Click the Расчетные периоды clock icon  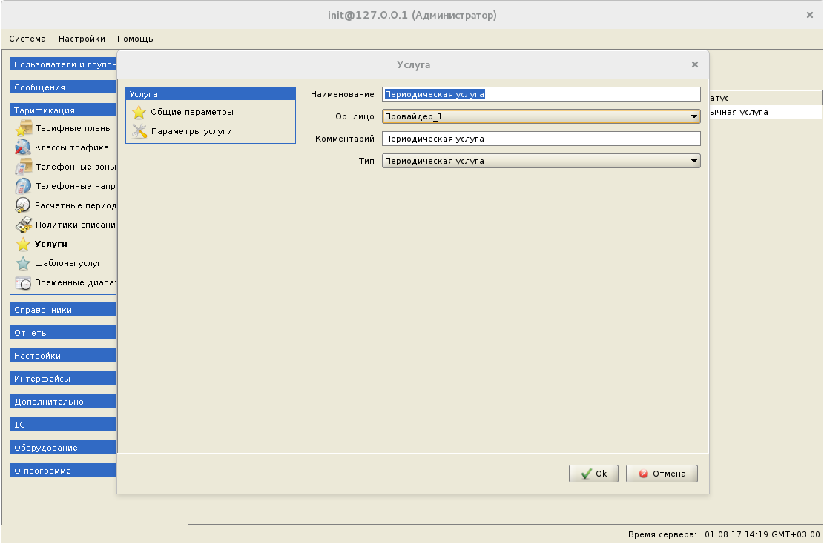pyautogui.click(x=23, y=205)
